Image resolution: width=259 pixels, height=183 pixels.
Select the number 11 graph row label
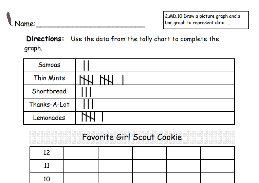47,166
